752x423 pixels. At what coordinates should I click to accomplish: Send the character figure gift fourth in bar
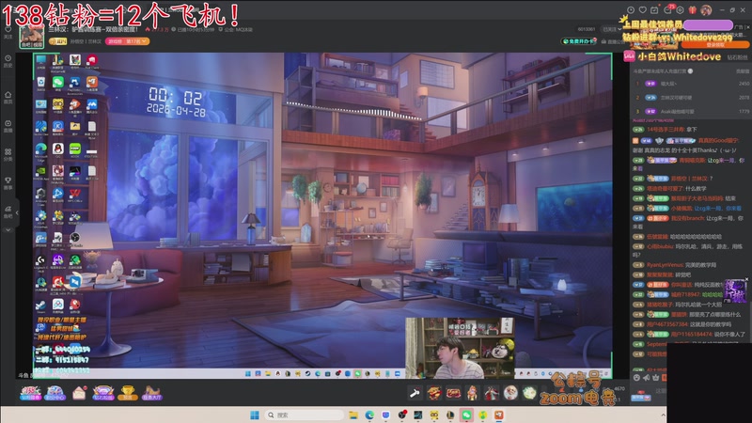click(473, 393)
